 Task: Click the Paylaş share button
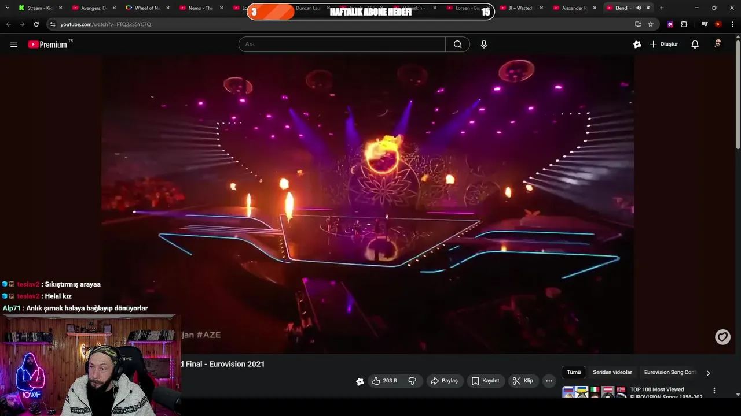(x=445, y=381)
